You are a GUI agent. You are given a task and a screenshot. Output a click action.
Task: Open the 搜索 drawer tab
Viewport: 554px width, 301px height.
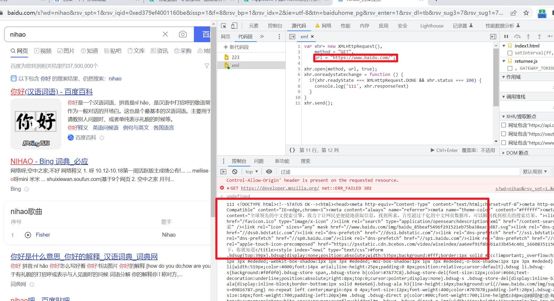305,161
